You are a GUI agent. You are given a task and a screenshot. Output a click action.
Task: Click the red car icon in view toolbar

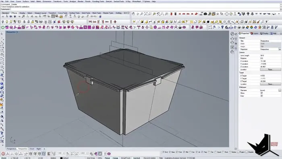184,14
